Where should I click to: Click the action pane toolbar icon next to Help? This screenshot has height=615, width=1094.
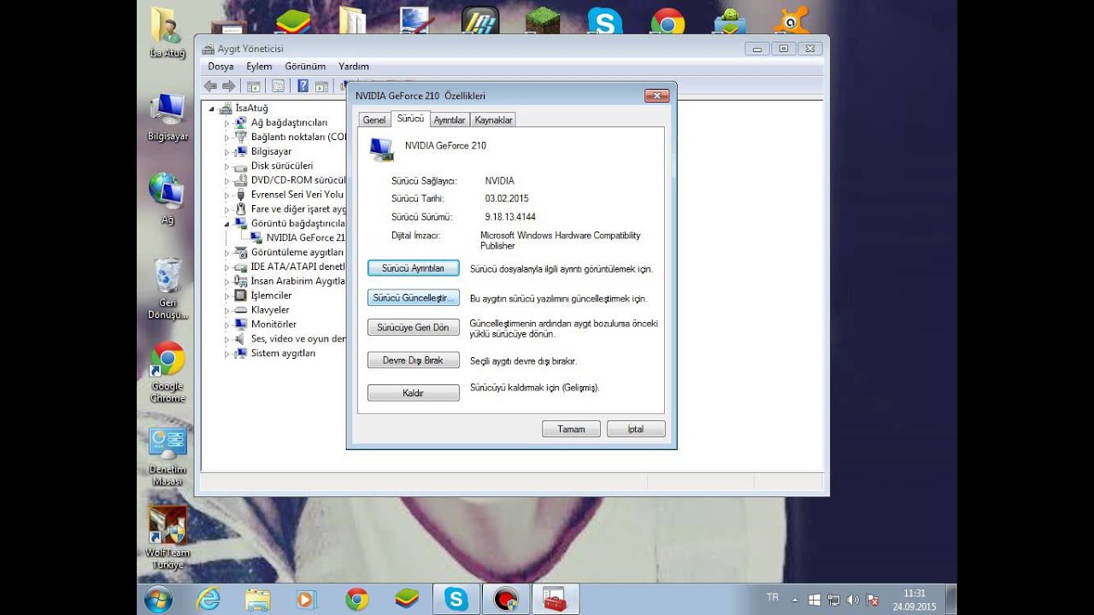321,86
